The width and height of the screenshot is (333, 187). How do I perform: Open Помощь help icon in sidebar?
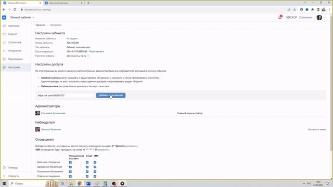click(4, 168)
